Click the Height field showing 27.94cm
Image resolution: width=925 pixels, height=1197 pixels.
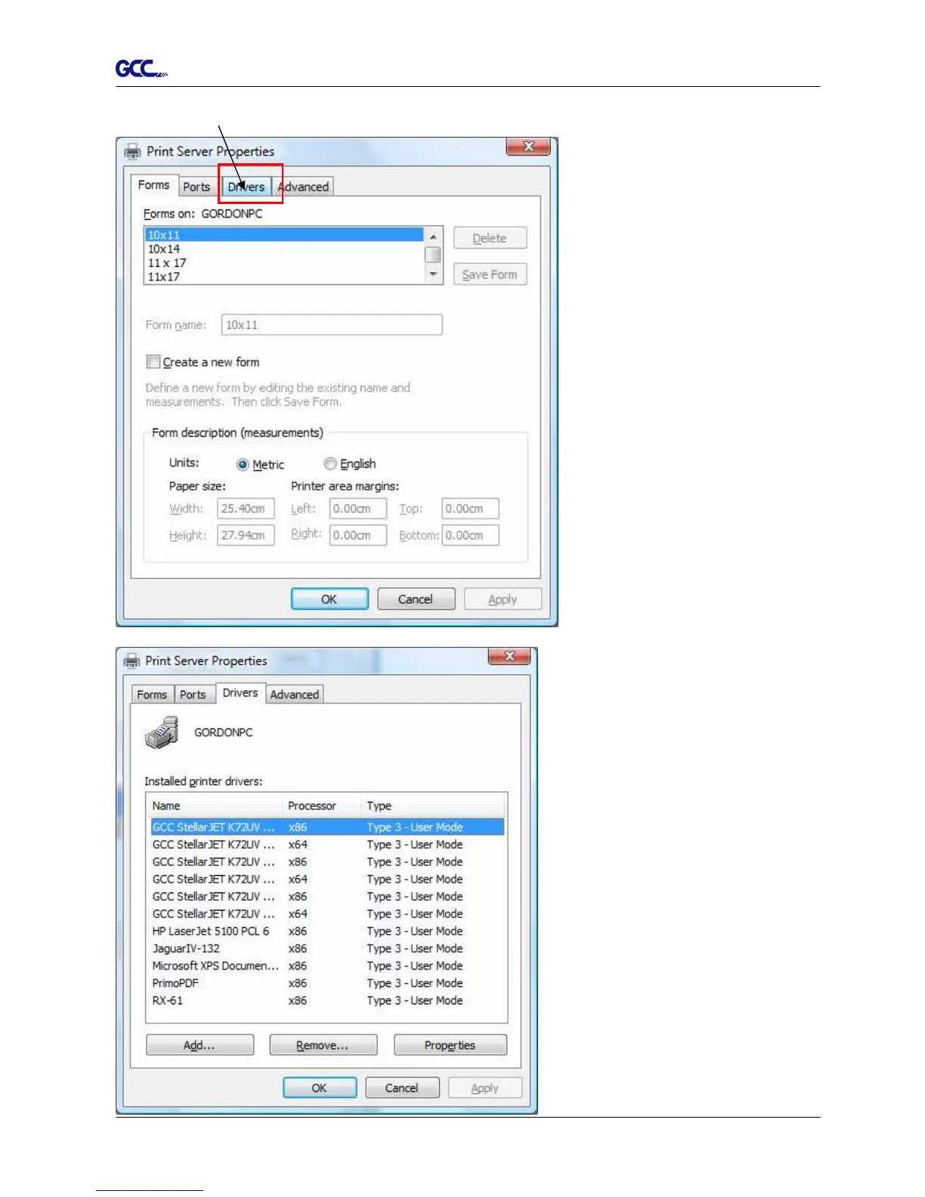point(246,535)
